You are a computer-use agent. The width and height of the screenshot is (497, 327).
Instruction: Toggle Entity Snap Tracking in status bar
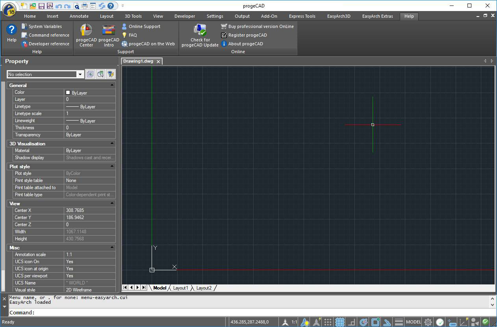[387, 322]
